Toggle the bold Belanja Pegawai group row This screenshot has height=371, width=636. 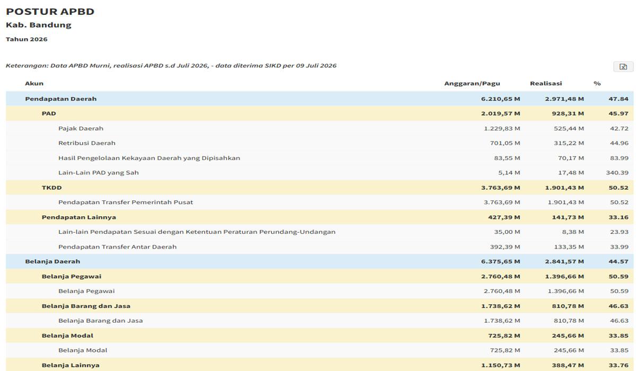(320, 276)
